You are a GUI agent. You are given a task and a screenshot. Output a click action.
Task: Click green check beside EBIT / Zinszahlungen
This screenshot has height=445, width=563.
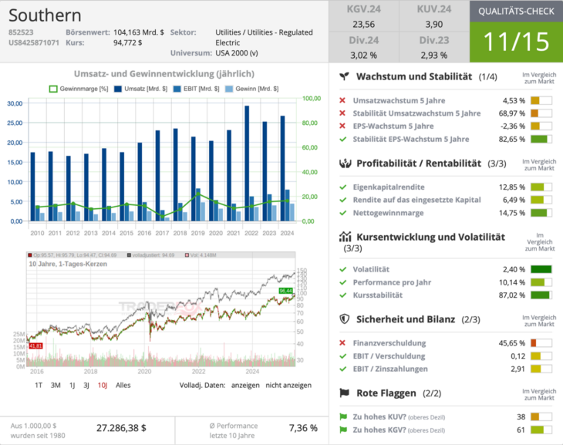pyautogui.click(x=343, y=369)
